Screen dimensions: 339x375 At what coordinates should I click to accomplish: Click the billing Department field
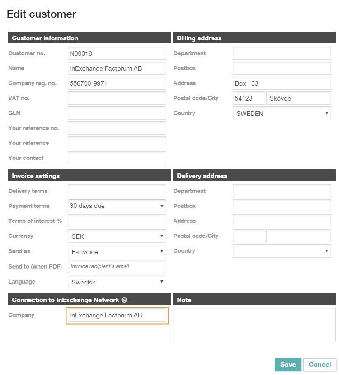[x=282, y=53]
